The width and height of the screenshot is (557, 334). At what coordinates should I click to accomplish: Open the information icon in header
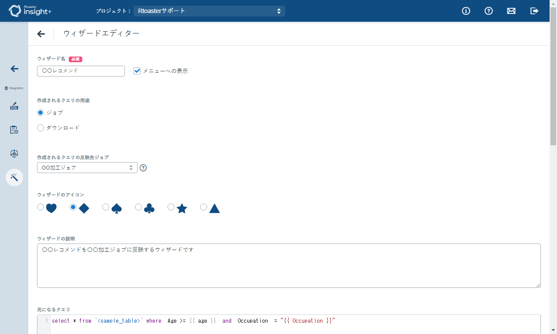466,11
